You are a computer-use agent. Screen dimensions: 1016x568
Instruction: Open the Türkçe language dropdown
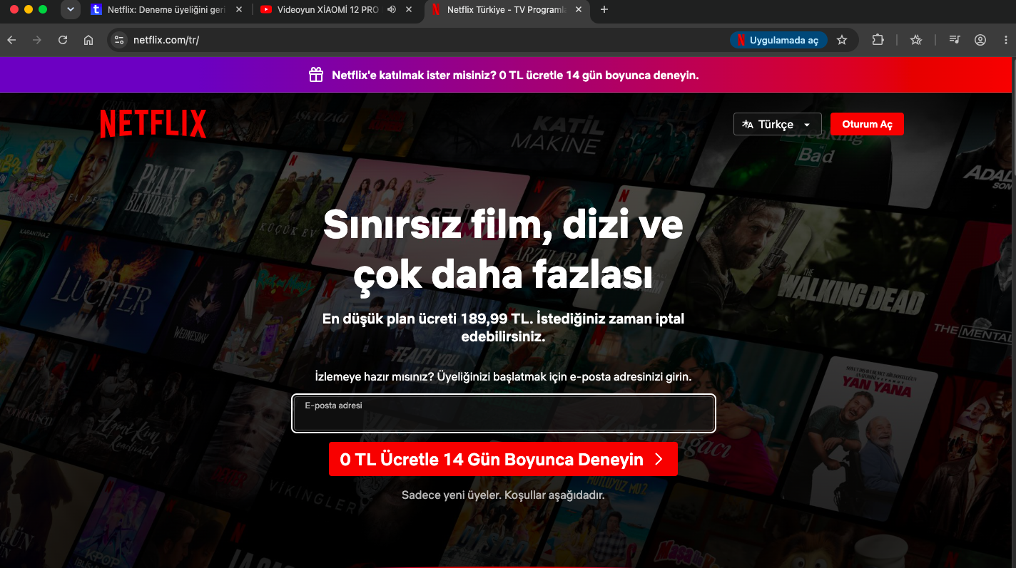pos(778,124)
